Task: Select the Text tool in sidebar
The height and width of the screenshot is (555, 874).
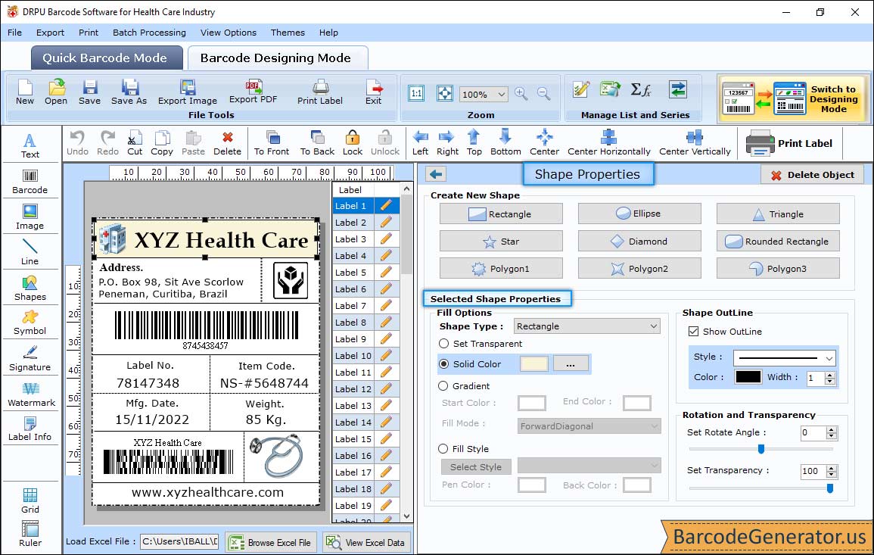Action: [30, 145]
